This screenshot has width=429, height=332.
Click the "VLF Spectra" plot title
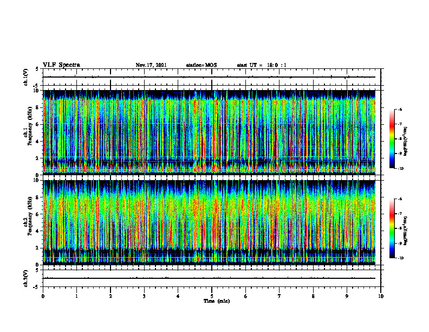61,65
